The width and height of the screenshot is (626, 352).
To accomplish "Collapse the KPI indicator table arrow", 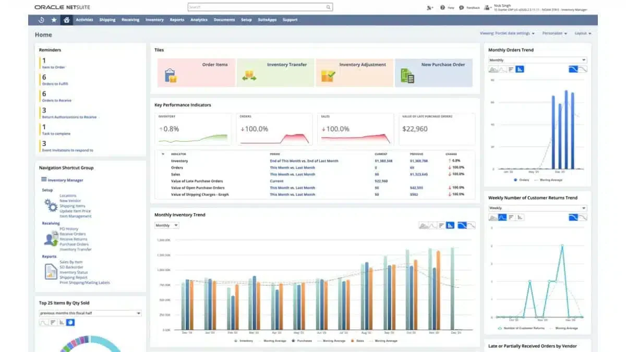I will (163, 154).
